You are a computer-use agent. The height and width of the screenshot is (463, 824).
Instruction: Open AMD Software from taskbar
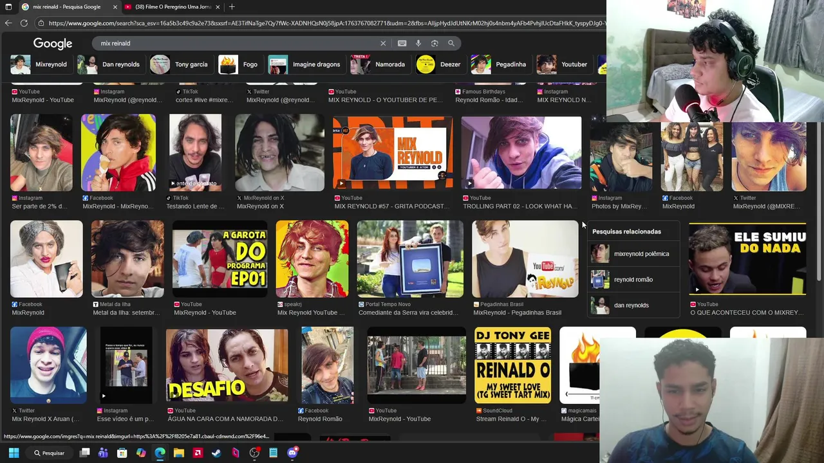click(198, 453)
